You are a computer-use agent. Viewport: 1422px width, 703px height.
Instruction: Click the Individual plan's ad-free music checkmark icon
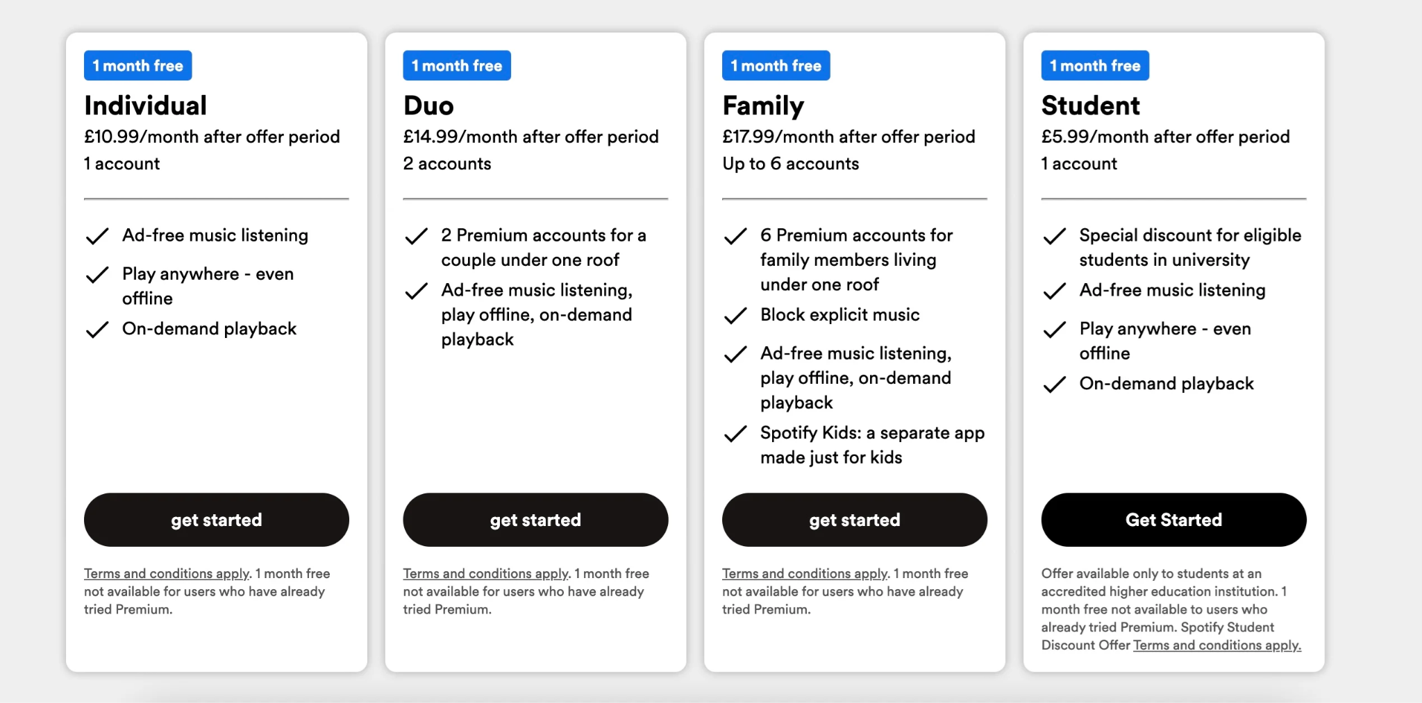98,236
